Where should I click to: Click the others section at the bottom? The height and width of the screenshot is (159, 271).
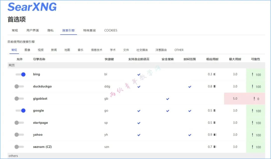coord(13,156)
